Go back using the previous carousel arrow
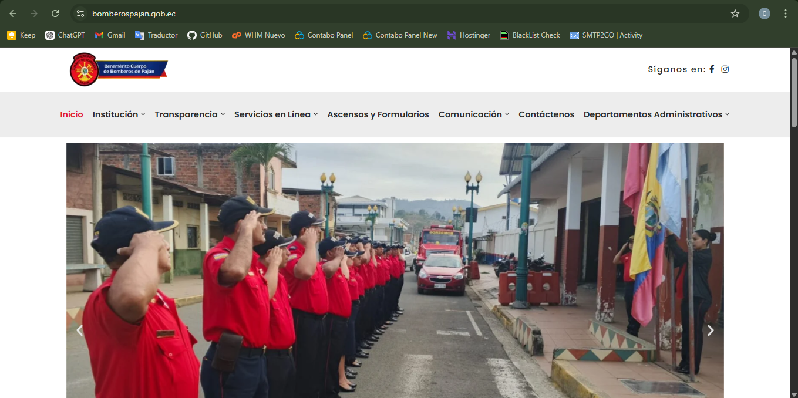 coord(80,330)
